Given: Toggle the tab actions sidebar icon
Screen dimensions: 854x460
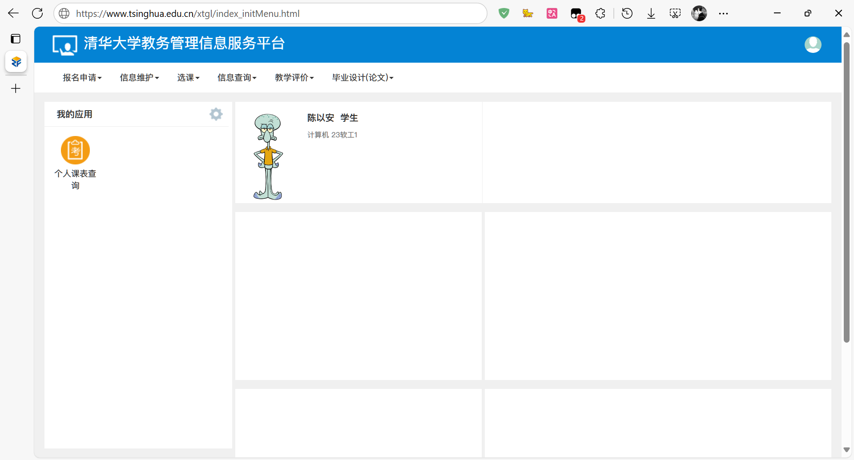Looking at the screenshot, I should point(16,39).
